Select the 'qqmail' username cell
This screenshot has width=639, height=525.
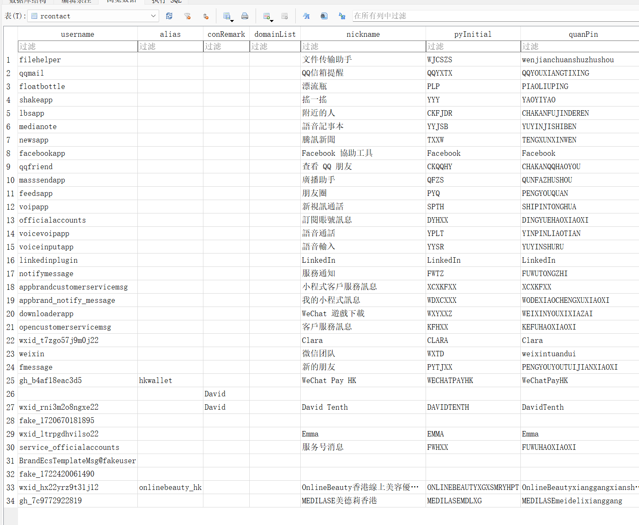click(x=78, y=73)
